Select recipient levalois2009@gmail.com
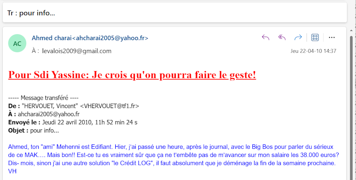 coord(77,51)
